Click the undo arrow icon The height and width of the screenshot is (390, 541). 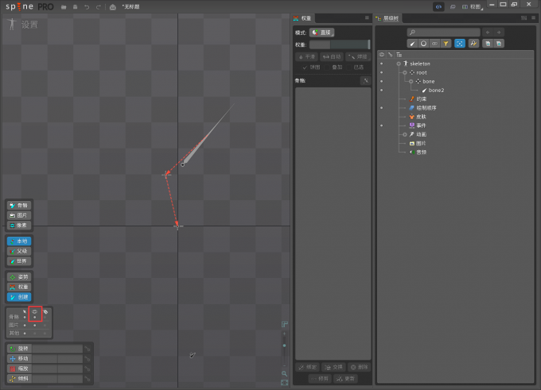[87, 7]
